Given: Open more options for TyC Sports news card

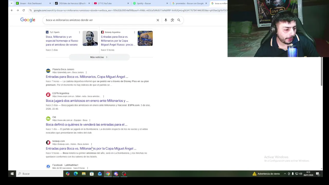Looking at the screenshot, I should [x=79, y=32].
